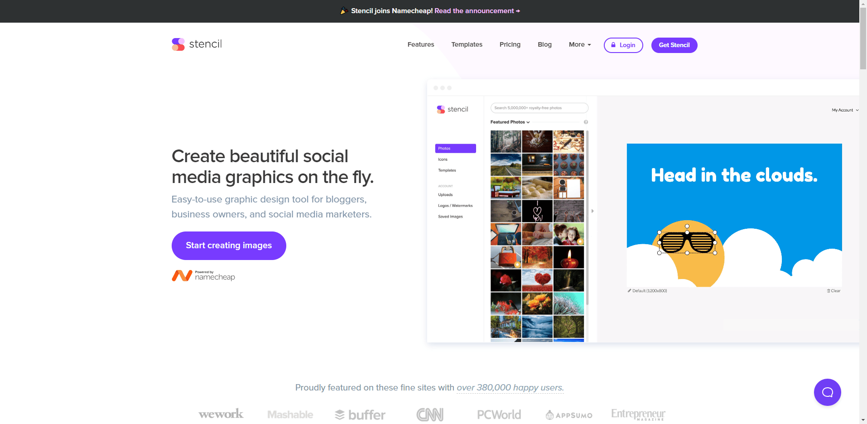The image size is (867, 424).
Task: Go to the Pricing page
Action: click(510, 44)
